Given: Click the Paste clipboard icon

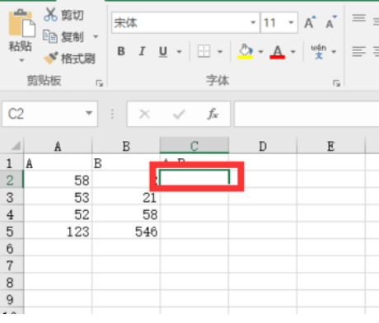Looking at the screenshot, I should pyautogui.click(x=22, y=23).
